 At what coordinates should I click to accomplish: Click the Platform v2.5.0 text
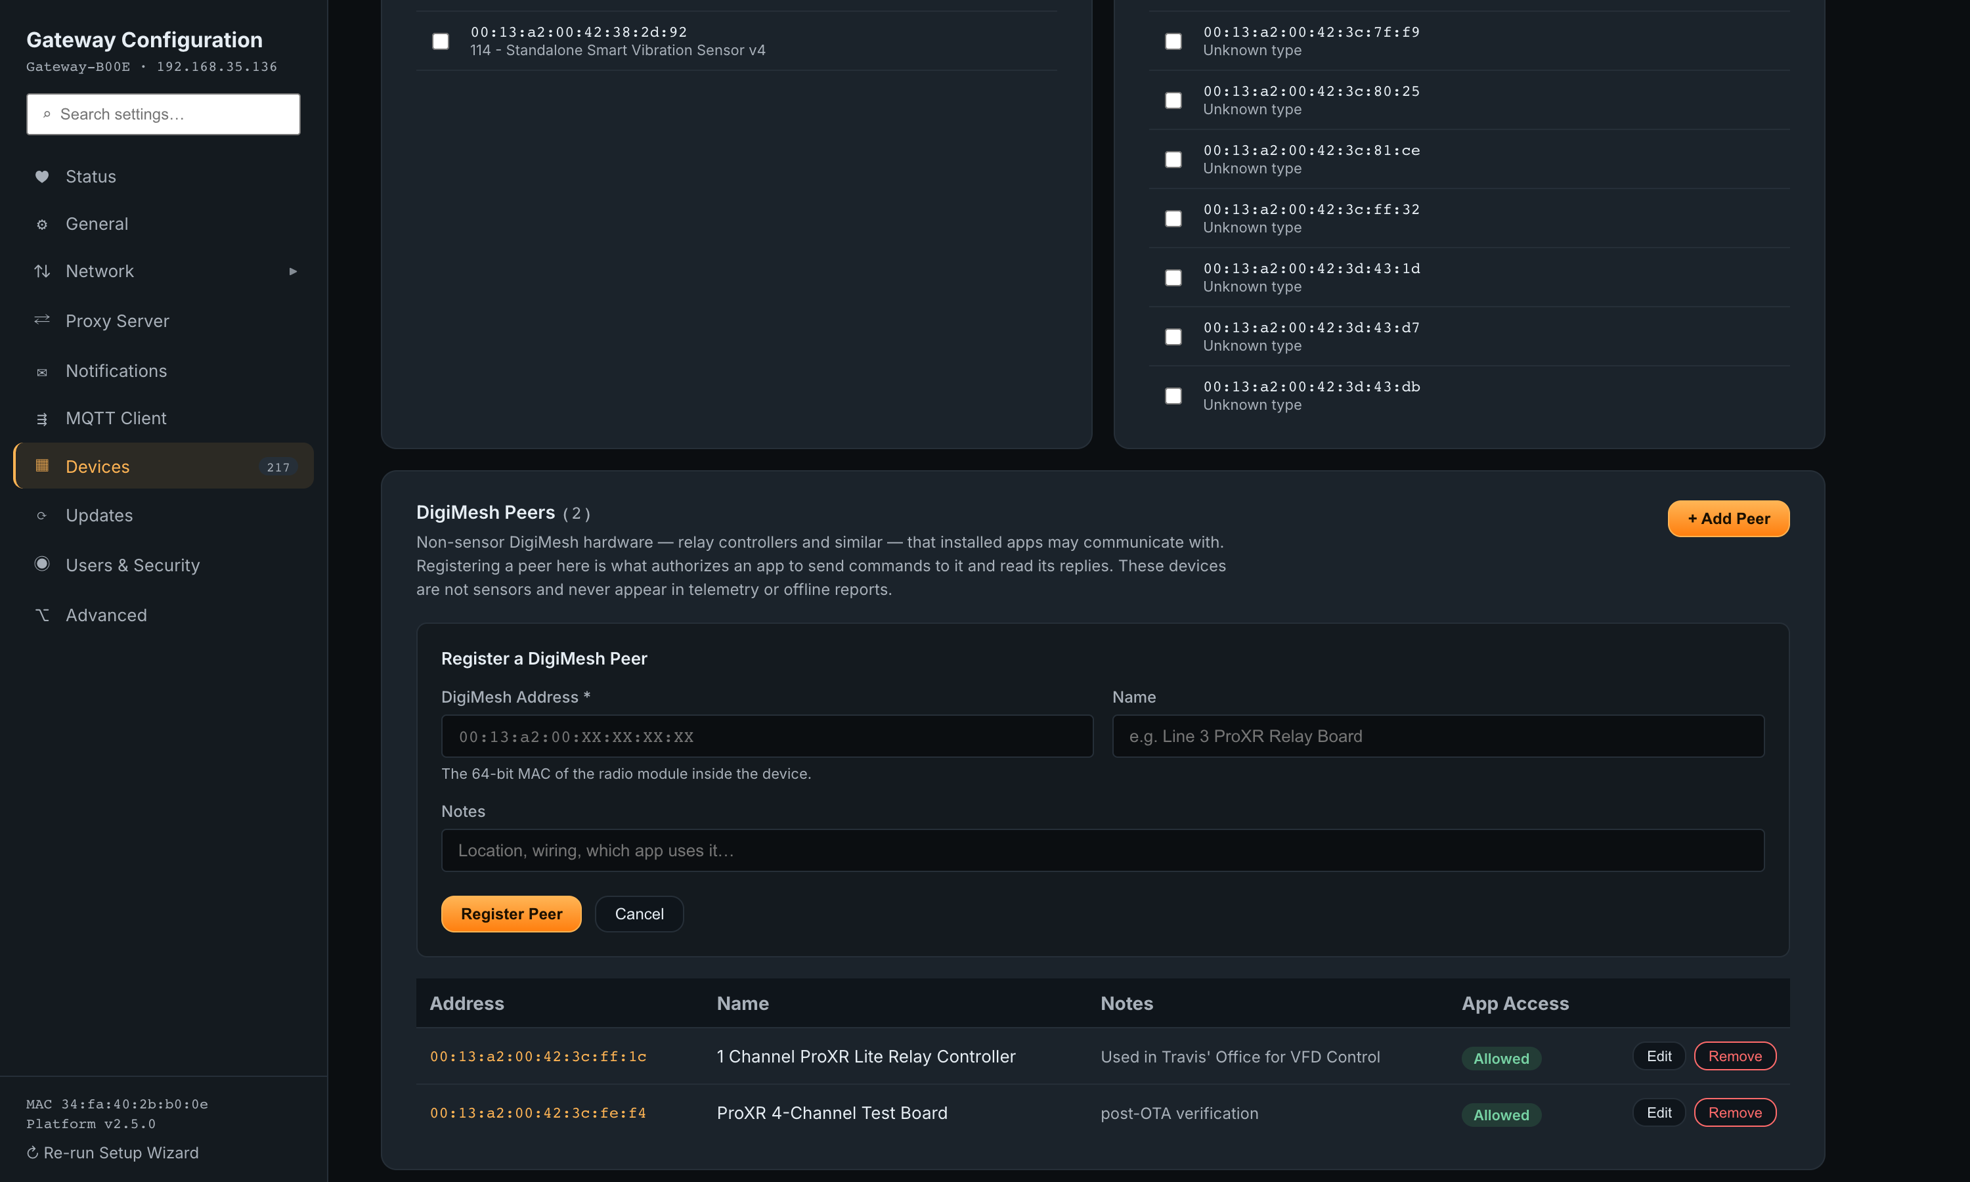[x=91, y=1124]
